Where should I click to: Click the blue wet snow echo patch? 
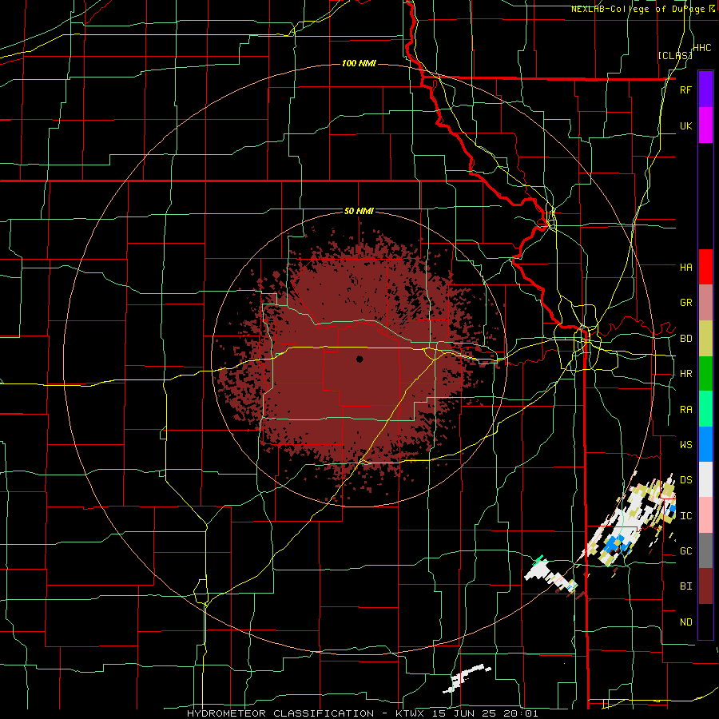pos(614,544)
